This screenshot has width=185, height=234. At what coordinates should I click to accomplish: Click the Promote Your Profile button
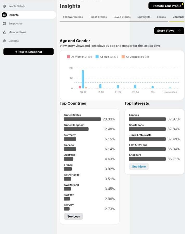click(166, 6)
